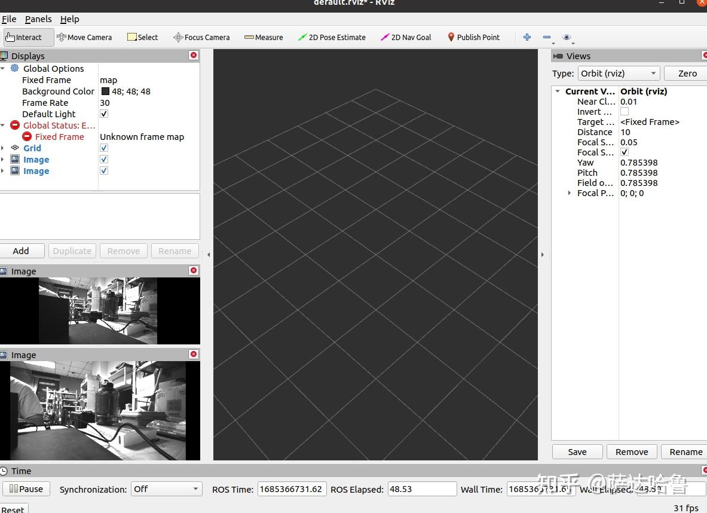Click the Background Color swatch
The height and width of the screenshot is (513, 707).
[x=106, y=91]
